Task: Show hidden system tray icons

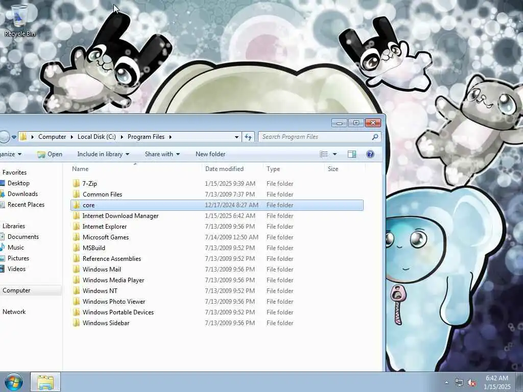Action: (x=446, y=383)
